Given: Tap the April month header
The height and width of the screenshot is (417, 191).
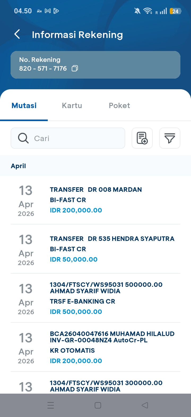Looking at the screenshot, I should click(x=18, y=166).
